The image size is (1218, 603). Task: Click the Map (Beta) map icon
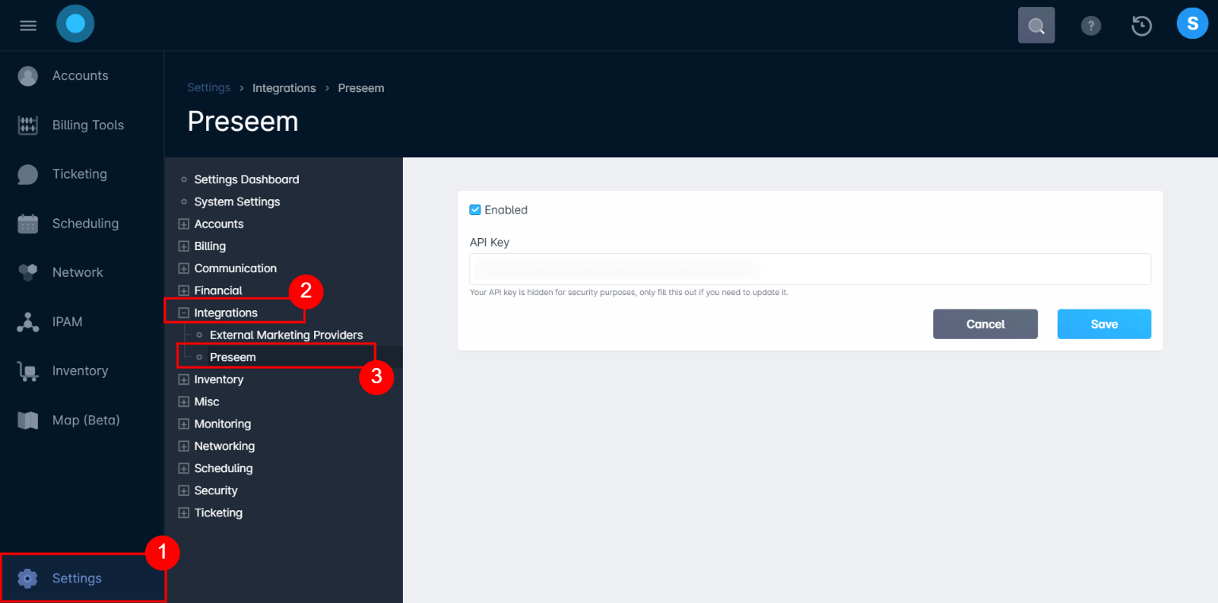[x=28, y=421]
